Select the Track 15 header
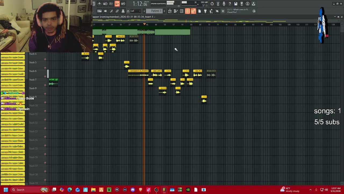Image resolution: width=344 pixels, height=194 pixels. coord(37,151)
